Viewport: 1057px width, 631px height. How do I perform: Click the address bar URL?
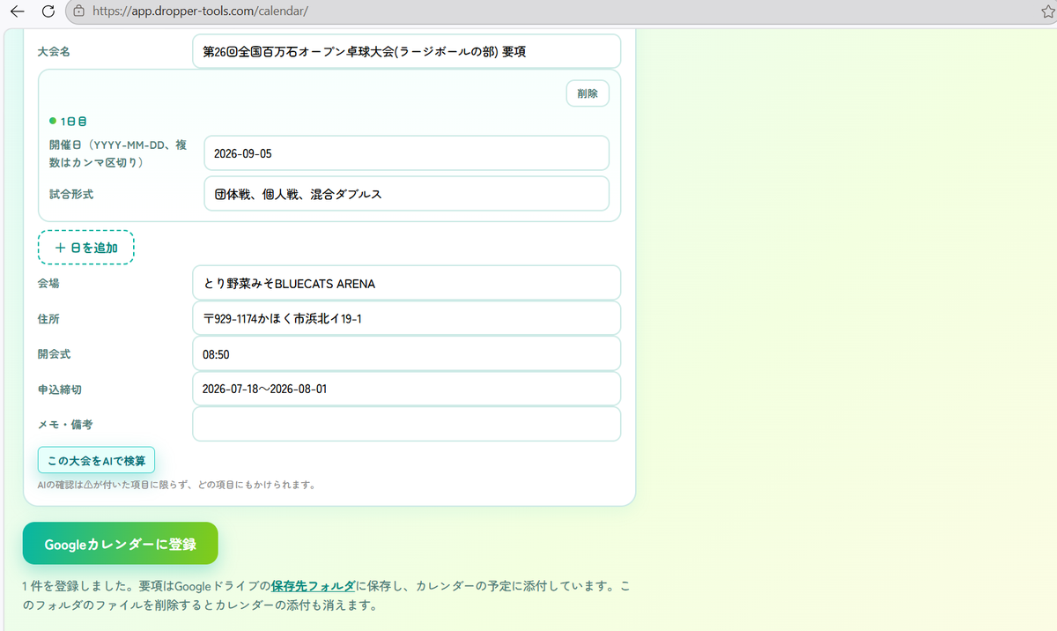[x=200, y=11]
